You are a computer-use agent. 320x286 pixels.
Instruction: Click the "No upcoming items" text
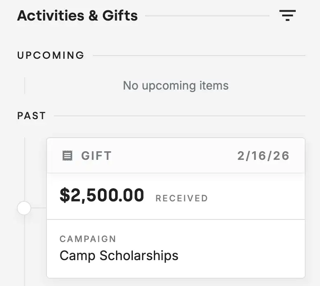[x=176, y=85]
